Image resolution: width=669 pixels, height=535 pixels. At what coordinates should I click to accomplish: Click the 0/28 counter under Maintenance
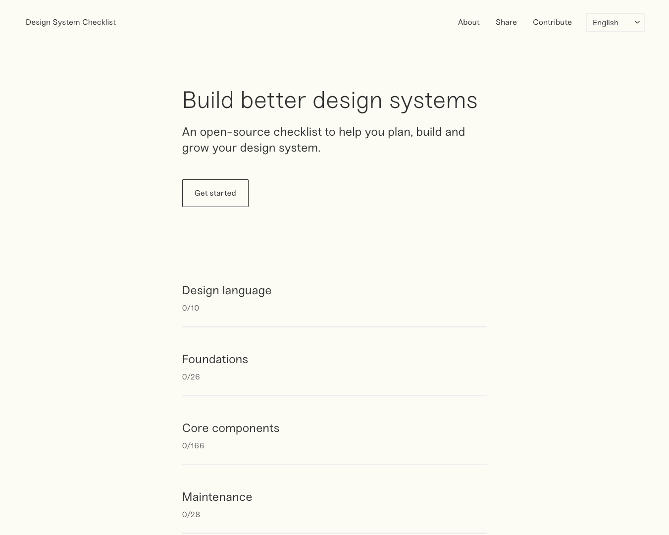[x=191, y=514]
